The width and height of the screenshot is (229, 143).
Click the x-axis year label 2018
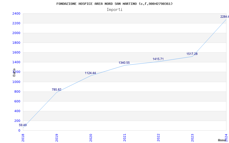(23, 138)
